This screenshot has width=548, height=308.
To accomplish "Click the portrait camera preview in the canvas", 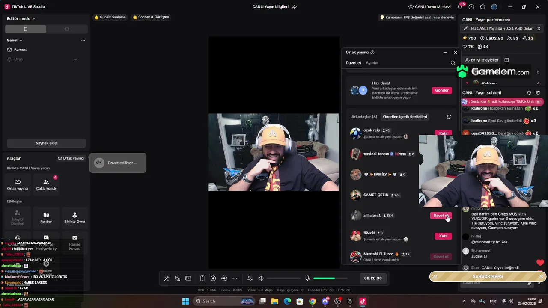I will pyautogui.click(x=274, y=152).
